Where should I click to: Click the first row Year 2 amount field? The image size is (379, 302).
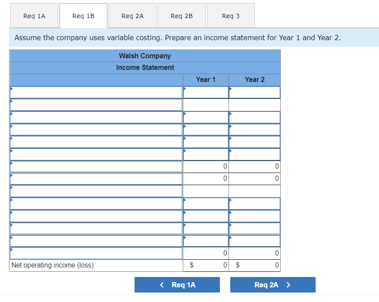tap(254, 92)
